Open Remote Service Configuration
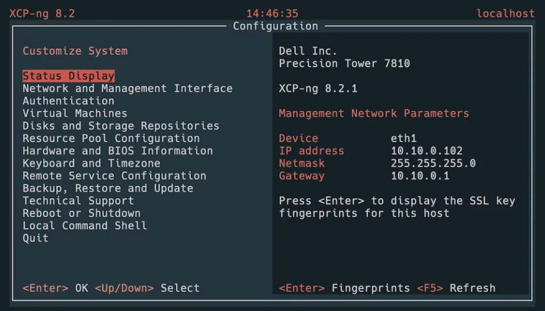Screen dimensions: 545x311 (x=115, y=176)
